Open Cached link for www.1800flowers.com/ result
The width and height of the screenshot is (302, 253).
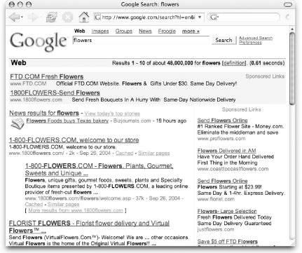tap(124, 153)
